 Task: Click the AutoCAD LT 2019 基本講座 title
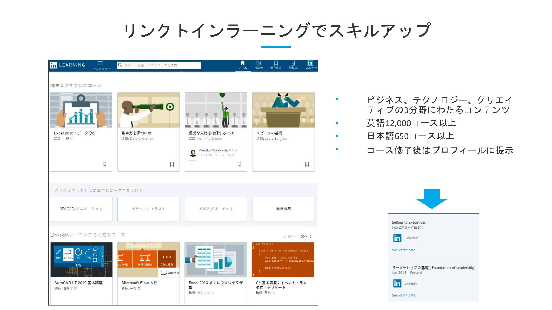pos(78,283)
